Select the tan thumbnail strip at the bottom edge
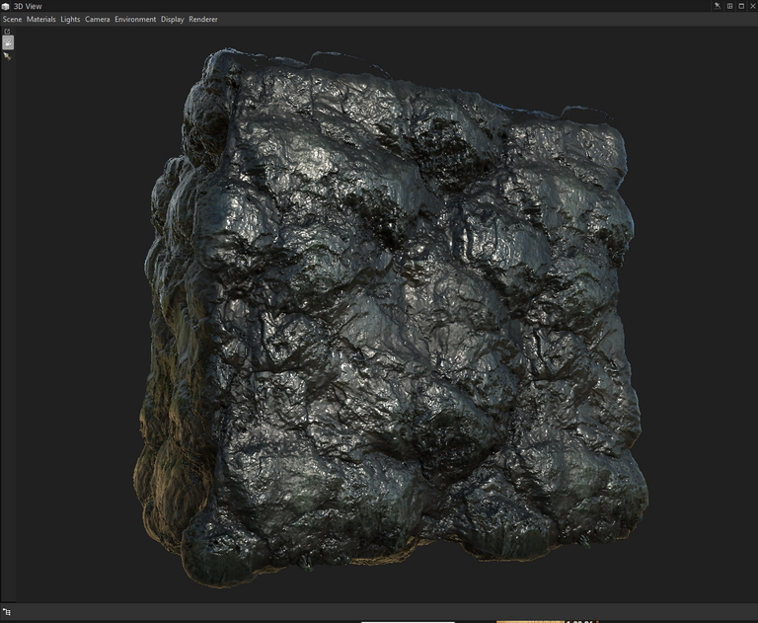758x623 pixels. tap(529, 621)
